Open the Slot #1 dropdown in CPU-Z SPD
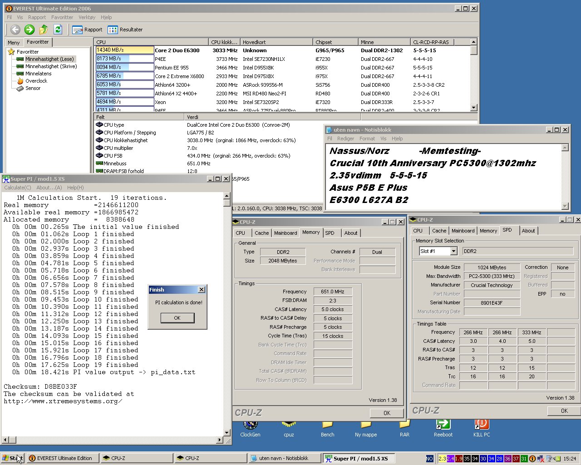581x465 pixels. click(453, 251)
